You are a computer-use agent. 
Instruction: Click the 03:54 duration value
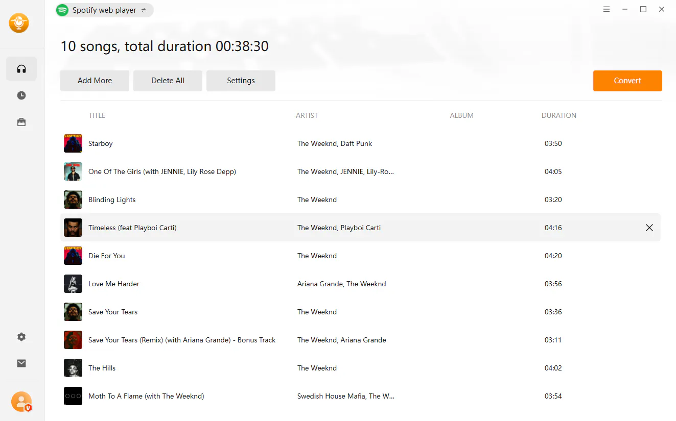pyautogui.click(x=553, y=396)
